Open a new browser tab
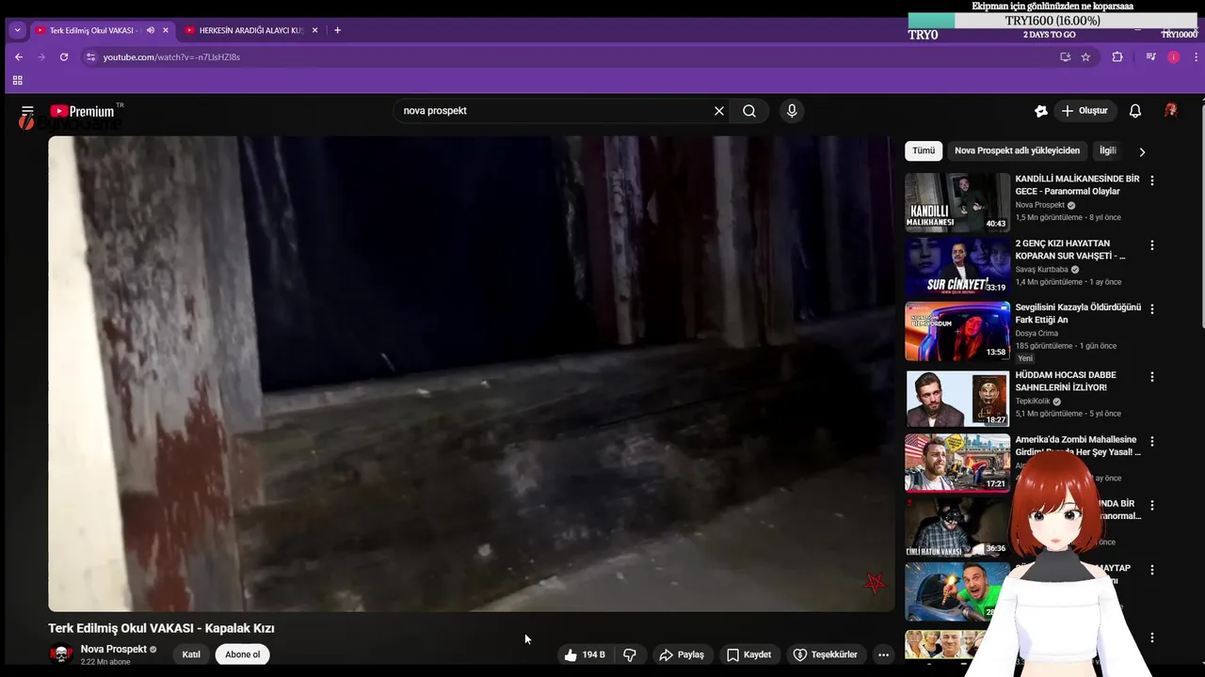1205x677 pixels. tap(337, 30)
